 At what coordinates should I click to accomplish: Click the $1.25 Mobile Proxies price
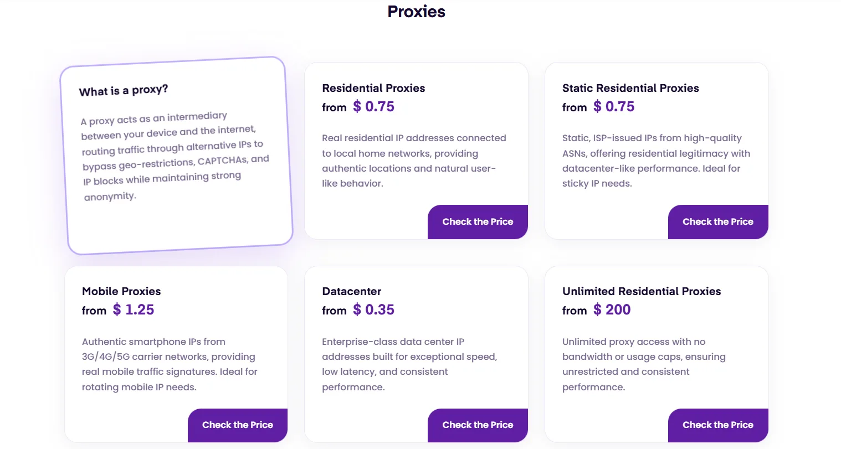[134, 309]
